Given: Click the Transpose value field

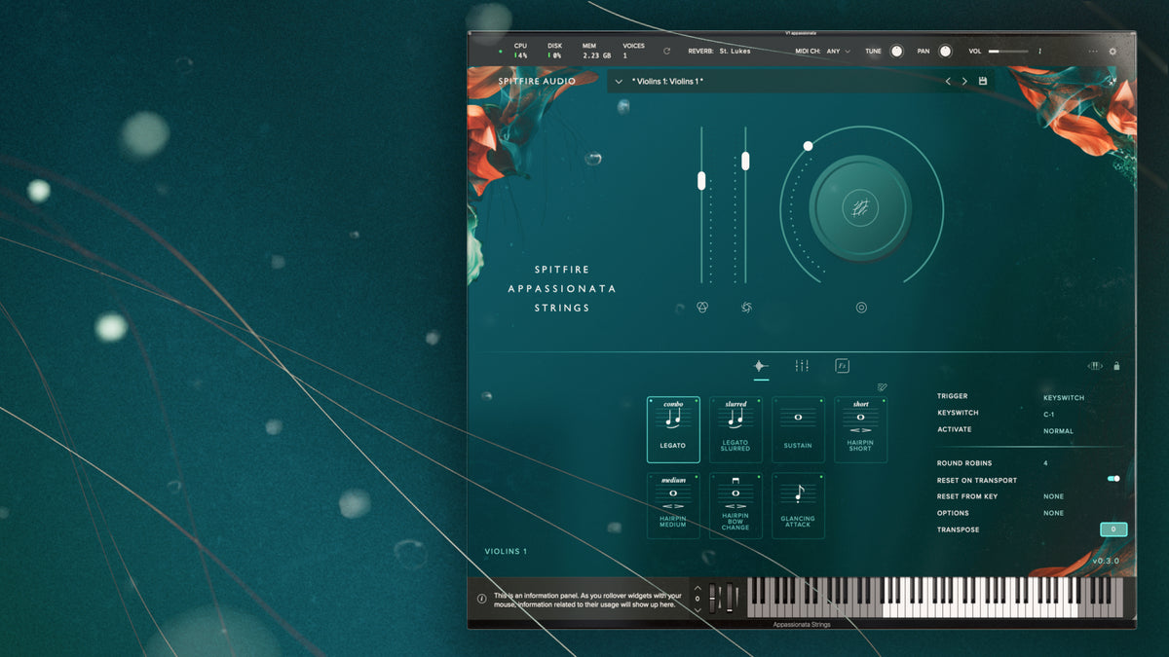Looking at the screenshot, I should pos(1112,529).
